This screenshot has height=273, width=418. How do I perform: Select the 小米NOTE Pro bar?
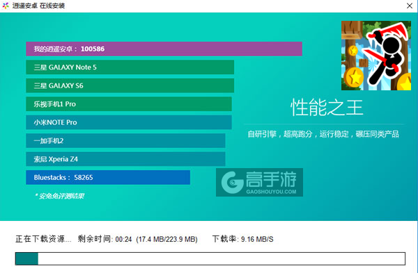(129, 122)
